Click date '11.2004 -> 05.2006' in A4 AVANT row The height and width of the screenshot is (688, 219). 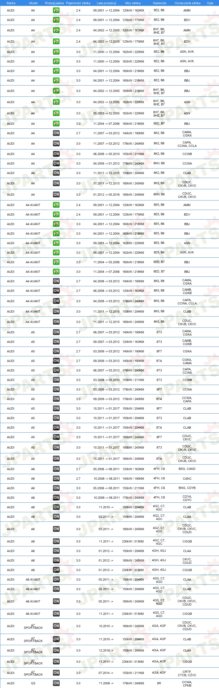[x=106, y=262]
